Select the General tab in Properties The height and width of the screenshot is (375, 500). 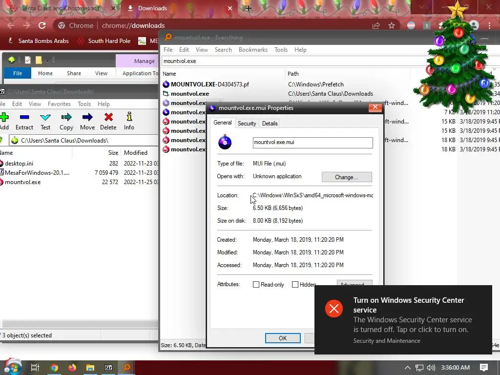click(223, 123)
